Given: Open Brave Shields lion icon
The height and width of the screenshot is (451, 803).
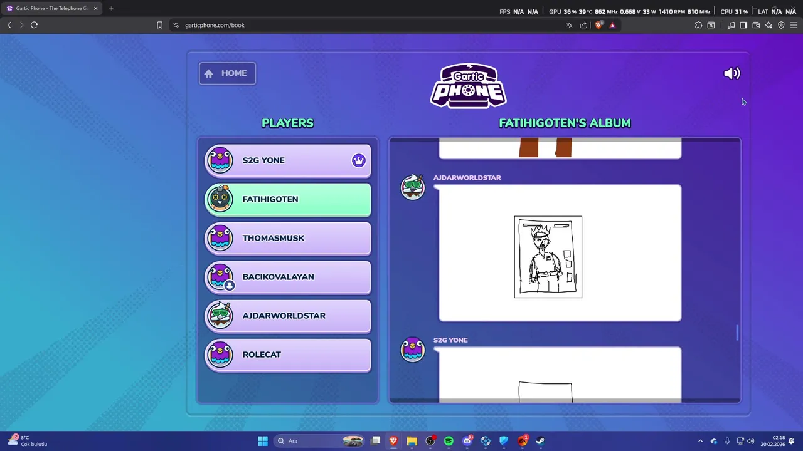Looking at the screenshot, I should coord(598,25).
